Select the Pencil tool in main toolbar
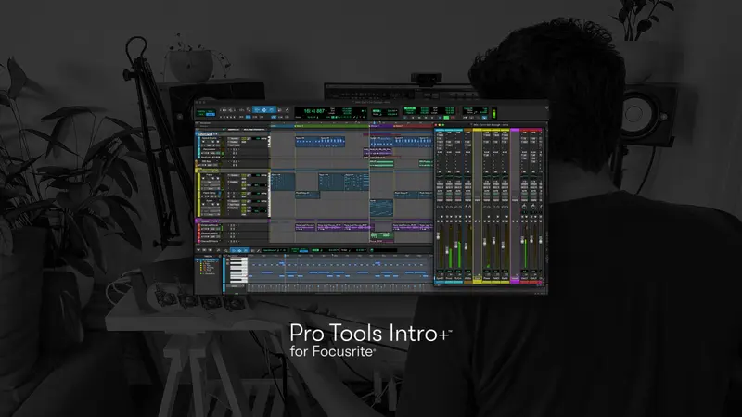 (x=287, y=110)
